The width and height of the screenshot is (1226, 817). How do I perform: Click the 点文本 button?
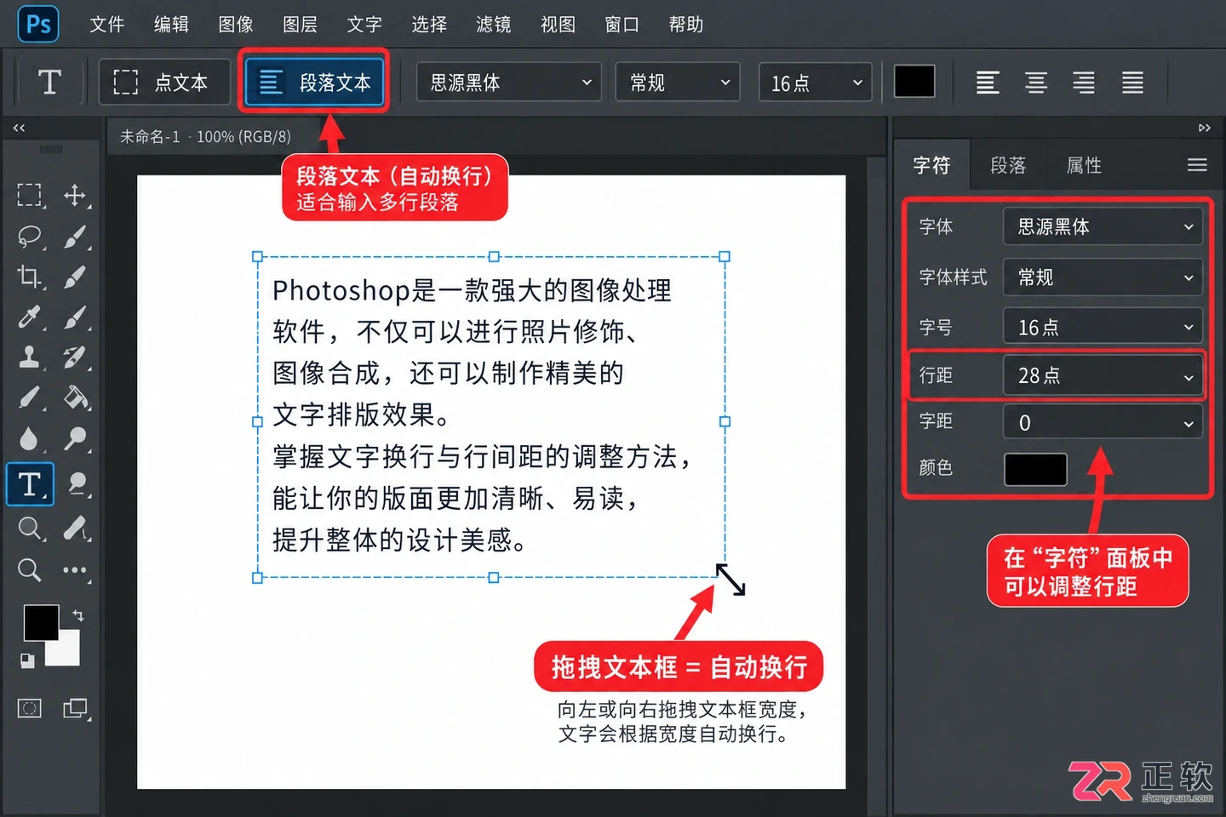pyautogui.click(x=164, y=83)
